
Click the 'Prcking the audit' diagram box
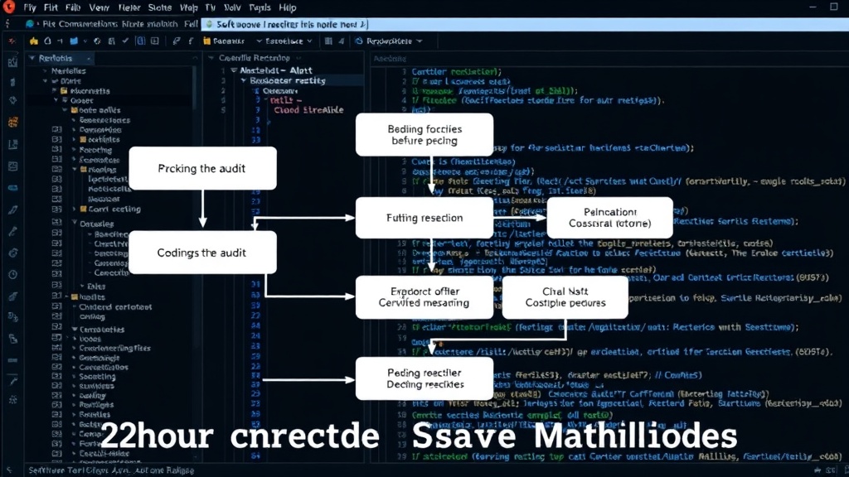click(x=202, y=168)
